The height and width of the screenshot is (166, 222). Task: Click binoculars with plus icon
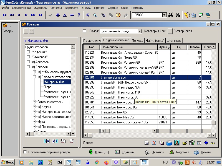coord(171,15)
